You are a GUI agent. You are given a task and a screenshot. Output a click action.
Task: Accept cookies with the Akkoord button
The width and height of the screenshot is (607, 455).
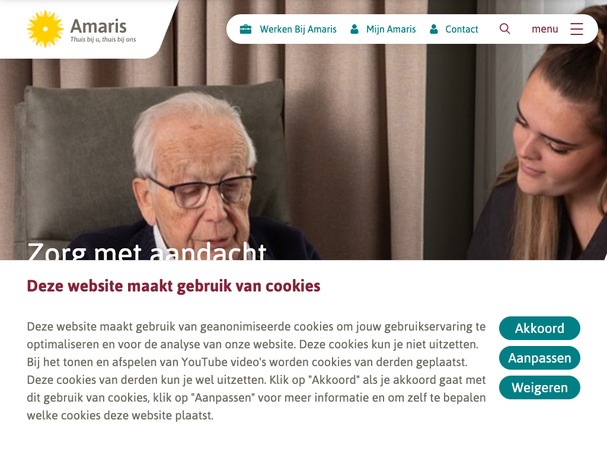(x=539, y=328)
